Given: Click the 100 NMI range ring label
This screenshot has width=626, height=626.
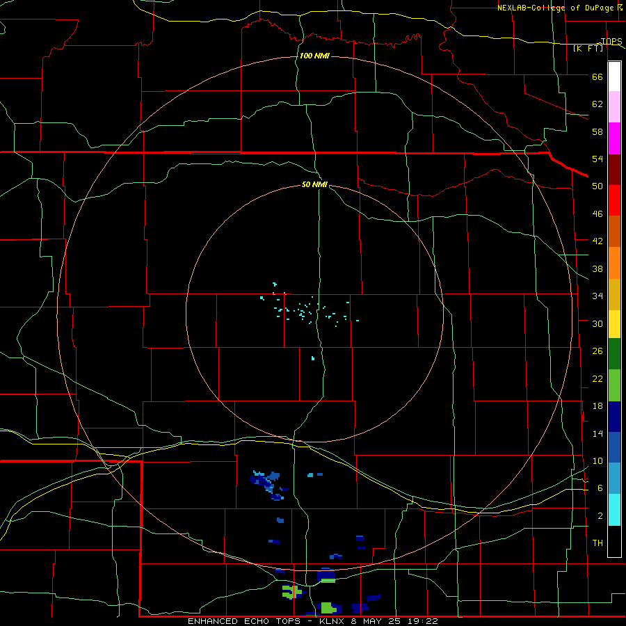Looking at the screenshot, I should [x=314, y=56].
